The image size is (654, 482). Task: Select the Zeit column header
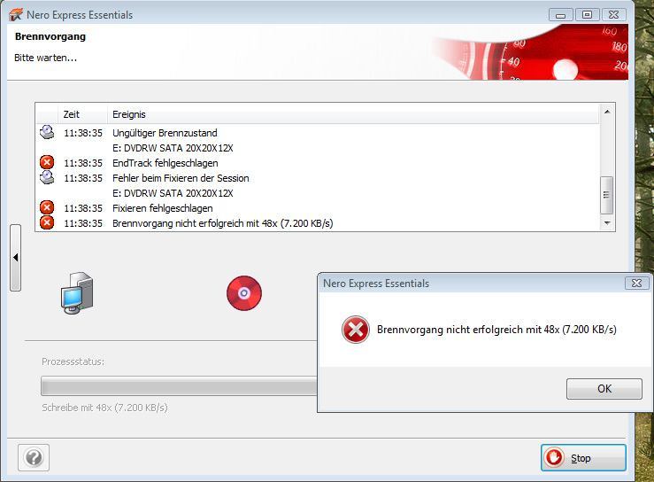(x=82, y=114)
